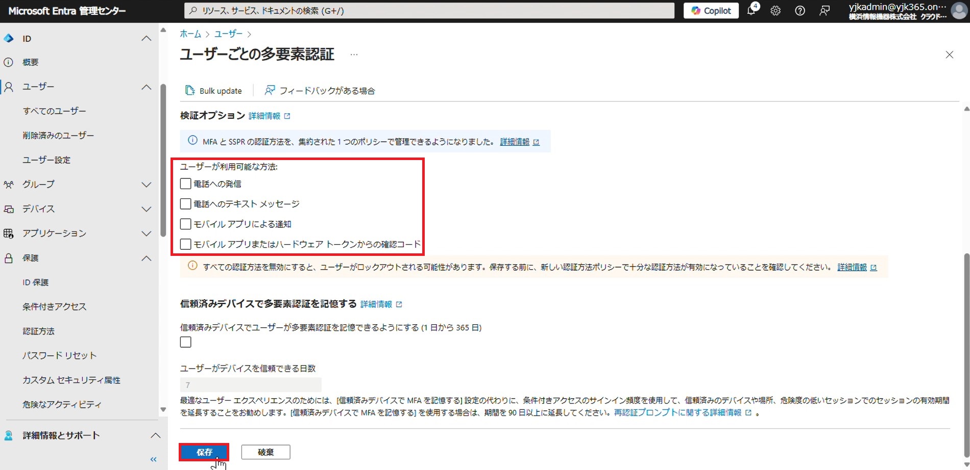The width and height of the screenshot is (970, 470).
Task: Collapse the sidebar with double-chevron icon
Action: click(x=153, y=459)
